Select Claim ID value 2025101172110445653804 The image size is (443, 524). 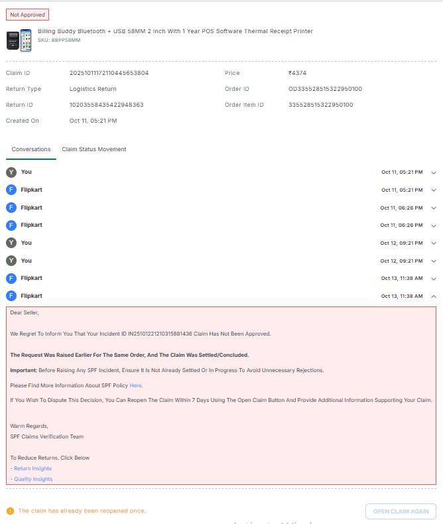point(109,73)
